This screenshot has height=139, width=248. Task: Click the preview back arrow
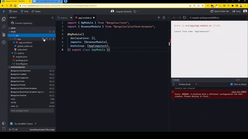(174, 18)
